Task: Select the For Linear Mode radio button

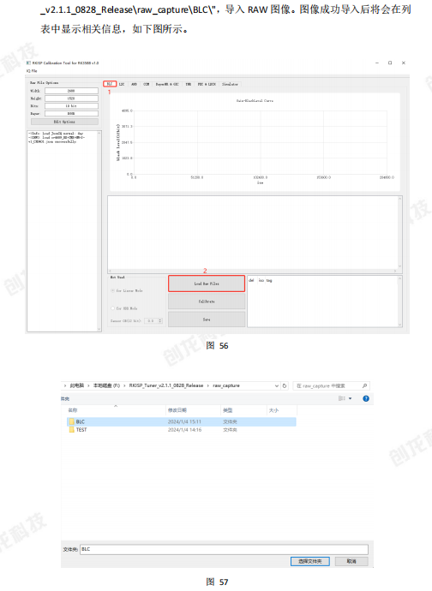Action: click(x=112, y=290)
